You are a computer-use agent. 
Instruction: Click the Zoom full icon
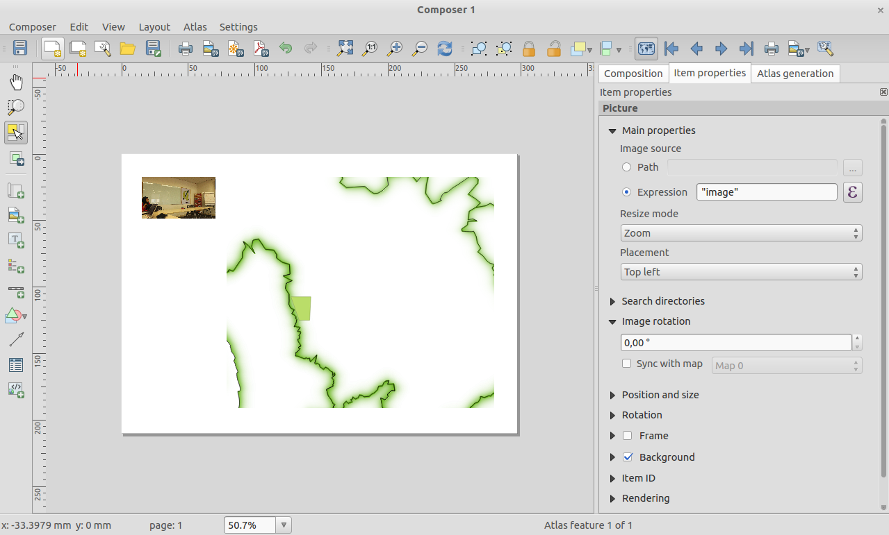[345, 49]
